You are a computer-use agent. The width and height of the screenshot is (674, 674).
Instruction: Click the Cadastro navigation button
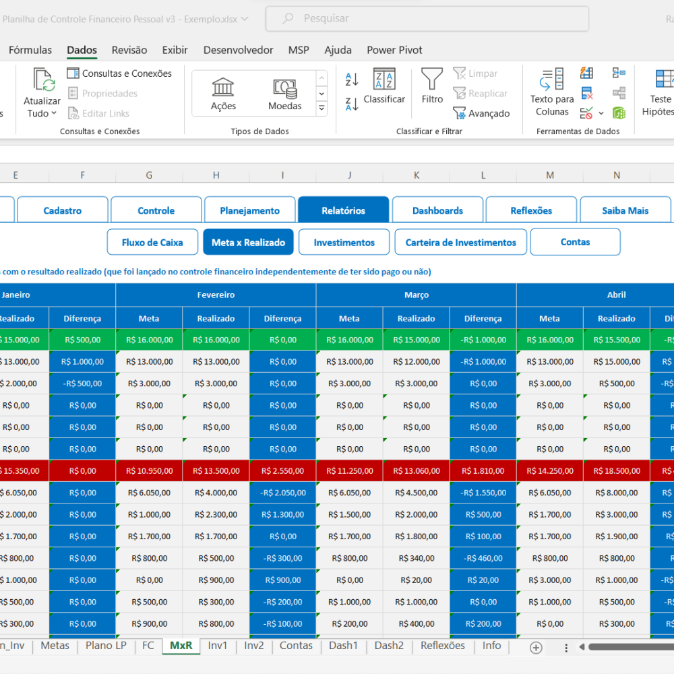coord(62,210)
